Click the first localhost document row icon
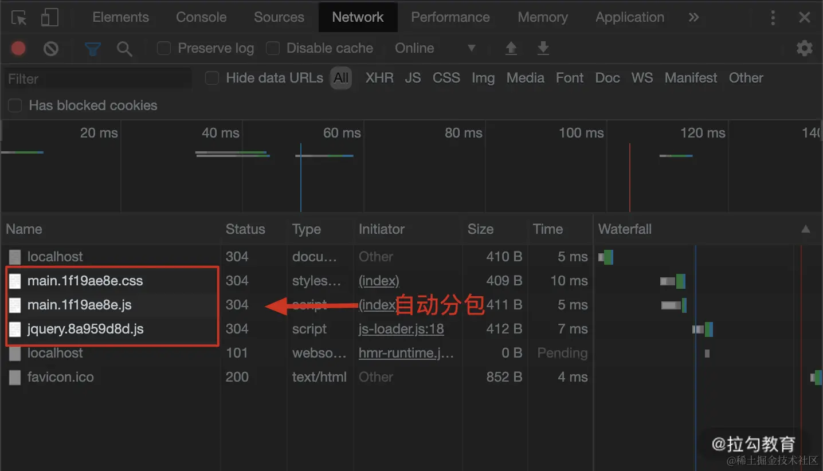The width and height of the screenshot is (823, 471). pyautogui.click(x=15, y=257)
